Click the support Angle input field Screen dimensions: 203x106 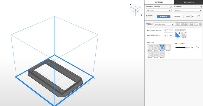[194, 16]
